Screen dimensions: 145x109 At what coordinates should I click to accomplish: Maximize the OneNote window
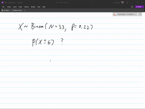coord(137,3)
